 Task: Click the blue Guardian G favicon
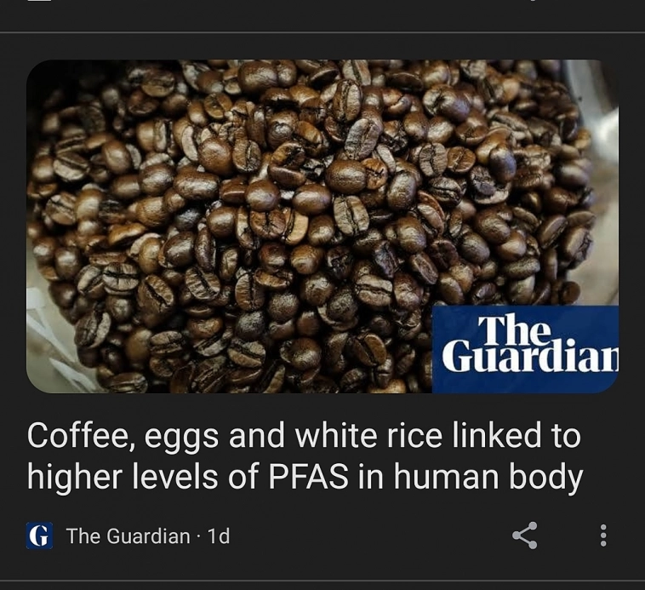click(x=39, y=536)
